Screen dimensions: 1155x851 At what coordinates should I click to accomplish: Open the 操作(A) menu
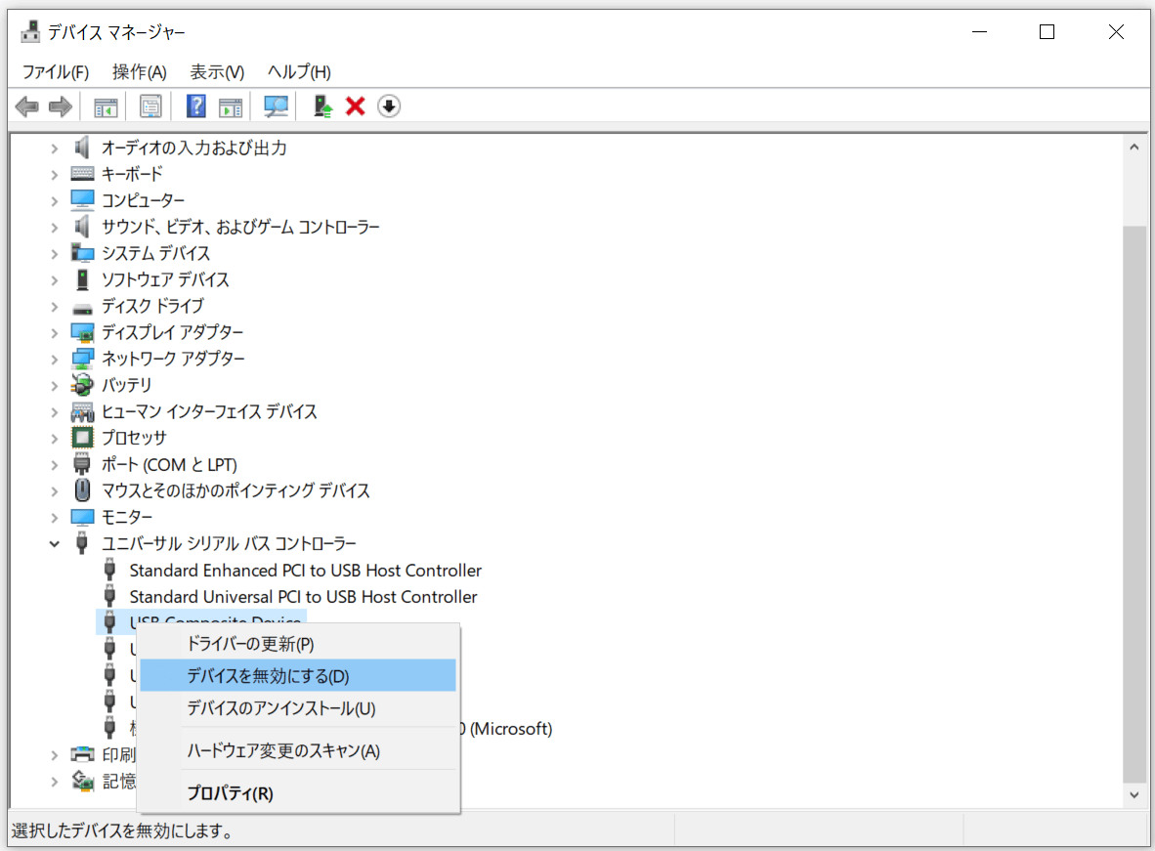click(x=139, y=71)
